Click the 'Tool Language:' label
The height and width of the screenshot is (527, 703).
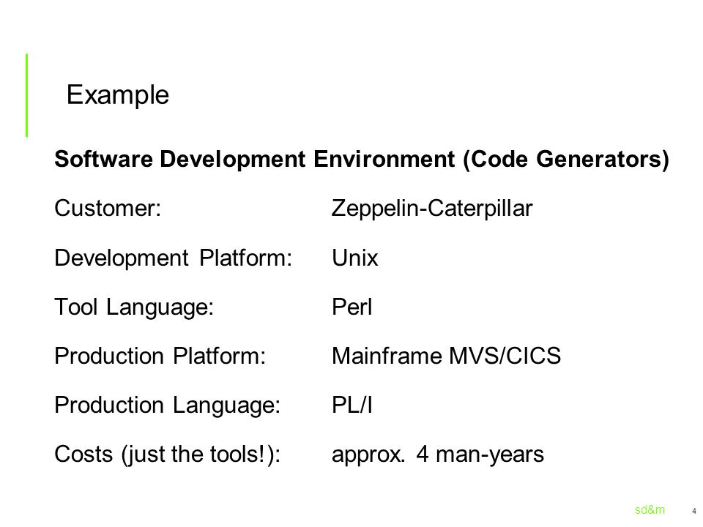pyautogui.click(x=133, y=308)
